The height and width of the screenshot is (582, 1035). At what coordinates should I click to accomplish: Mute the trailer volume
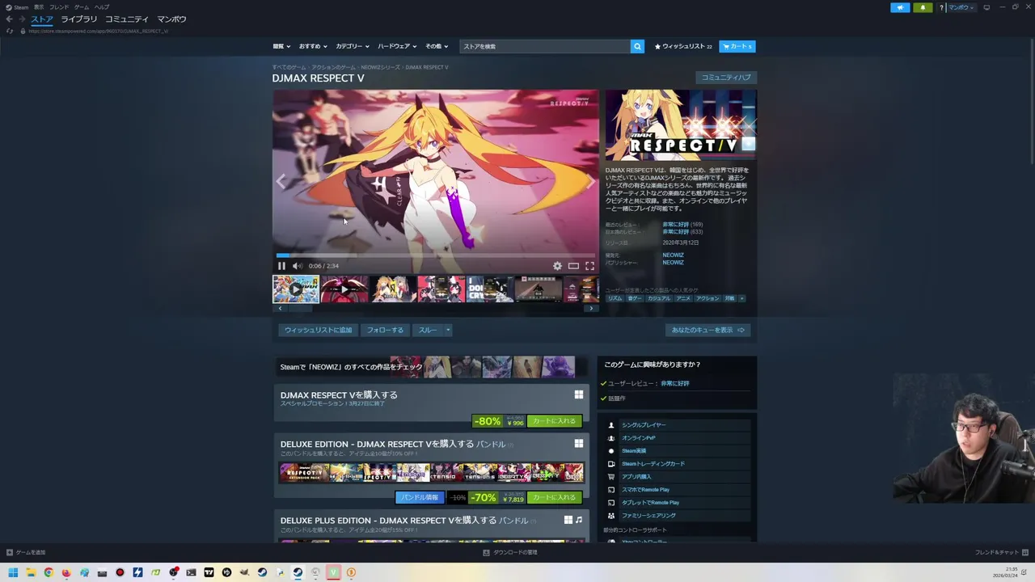(x=297, y=266)
